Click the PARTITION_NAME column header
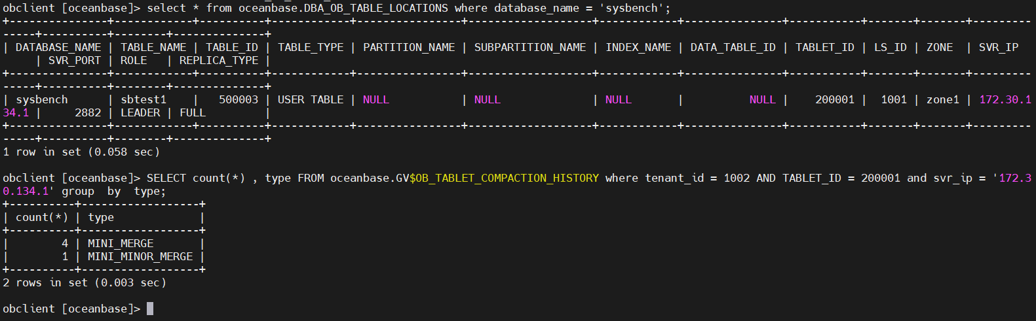 (409, 47)
